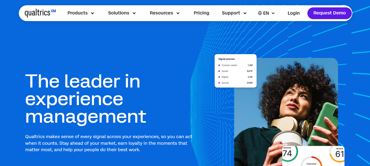Click the Purchase gauge label
The width and height of the screenshot is (370, 166).
[x=311, y=164]
